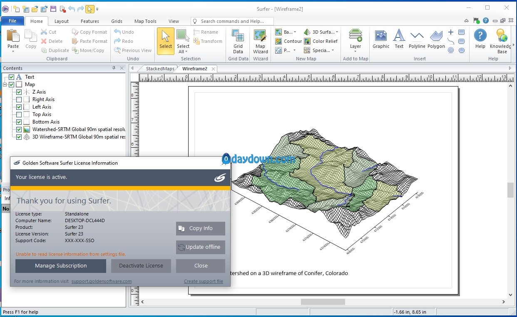Choose Move/Copy in the Clipboard group

pyautogui.click(x=88, y=50)
